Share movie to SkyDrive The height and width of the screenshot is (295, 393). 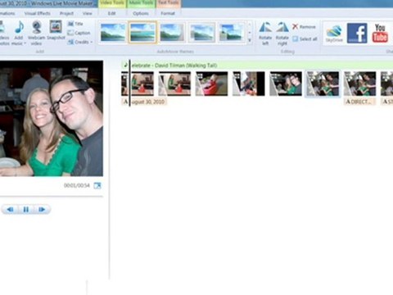(x=334, y=34)
